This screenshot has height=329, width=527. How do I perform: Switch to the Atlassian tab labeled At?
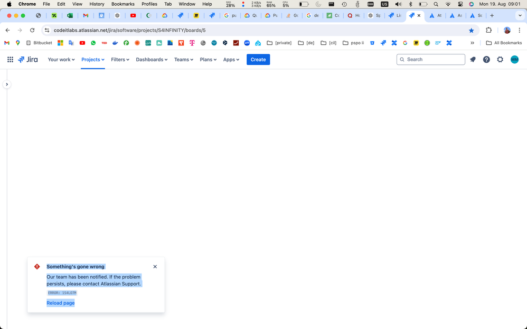(435, 15)
